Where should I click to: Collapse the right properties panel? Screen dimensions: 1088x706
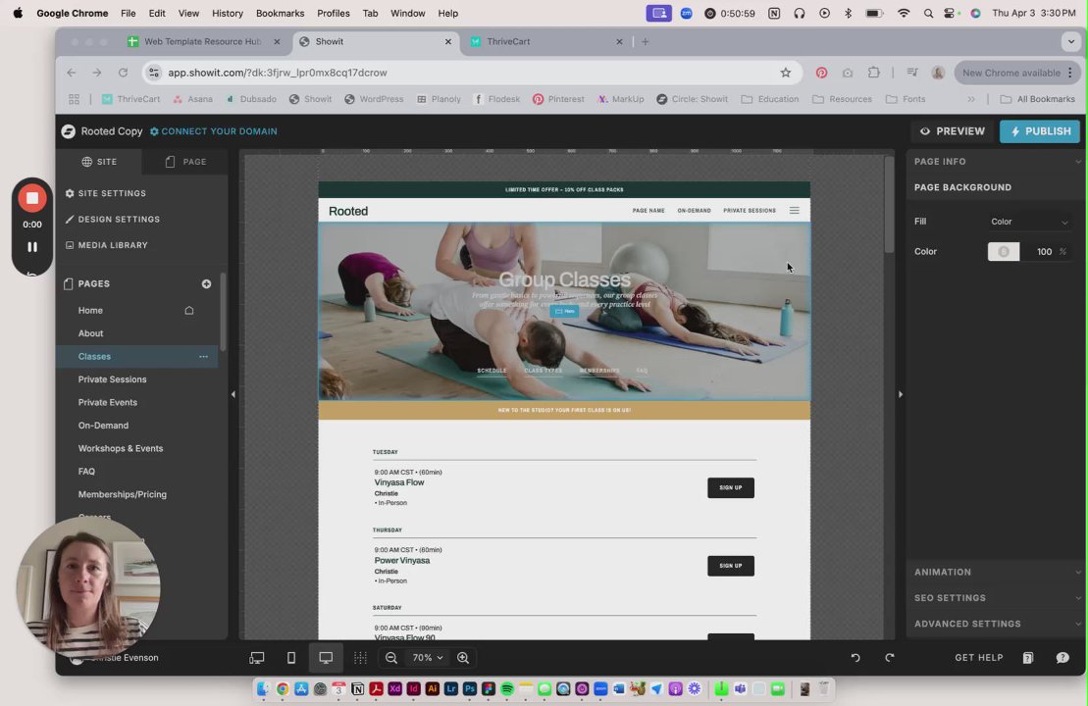(900, 394)
